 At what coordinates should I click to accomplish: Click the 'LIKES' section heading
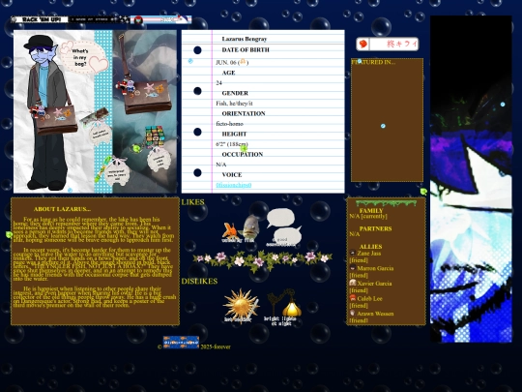coord(192,202)
